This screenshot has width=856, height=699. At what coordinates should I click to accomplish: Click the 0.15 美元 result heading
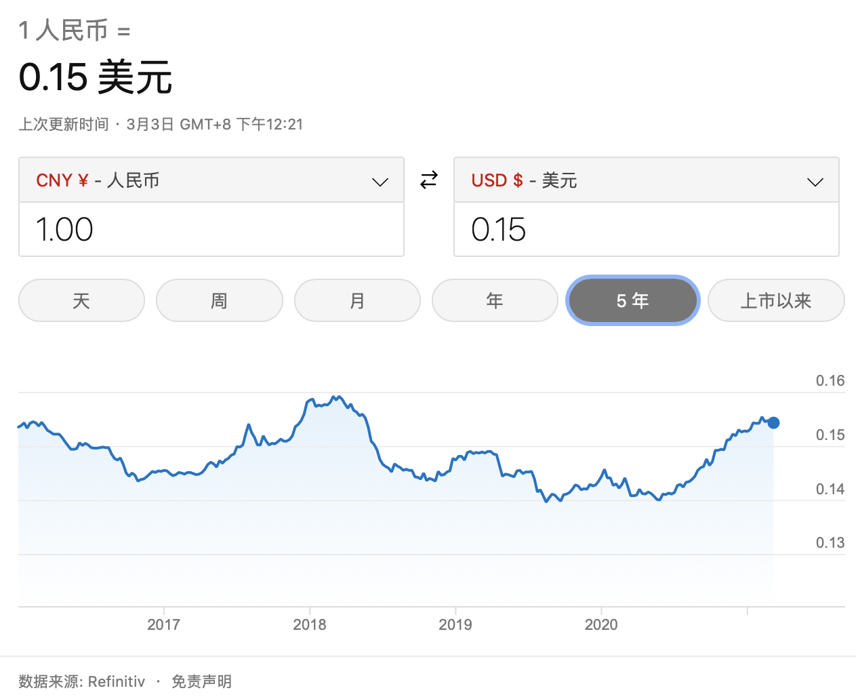[x=96, y=77]
